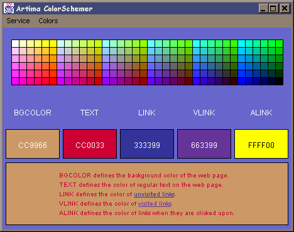Click the 'unvisited links' preview link
The height and width of the screenshot is (232, 294).
pyautogui.click(x=155, y=194)
